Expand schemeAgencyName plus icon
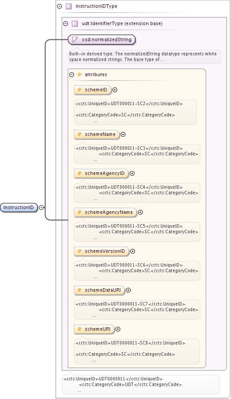Screen dimensions: 231x399 pos(141,212)
